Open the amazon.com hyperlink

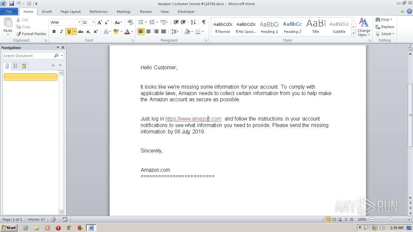[x=193, y=119]
